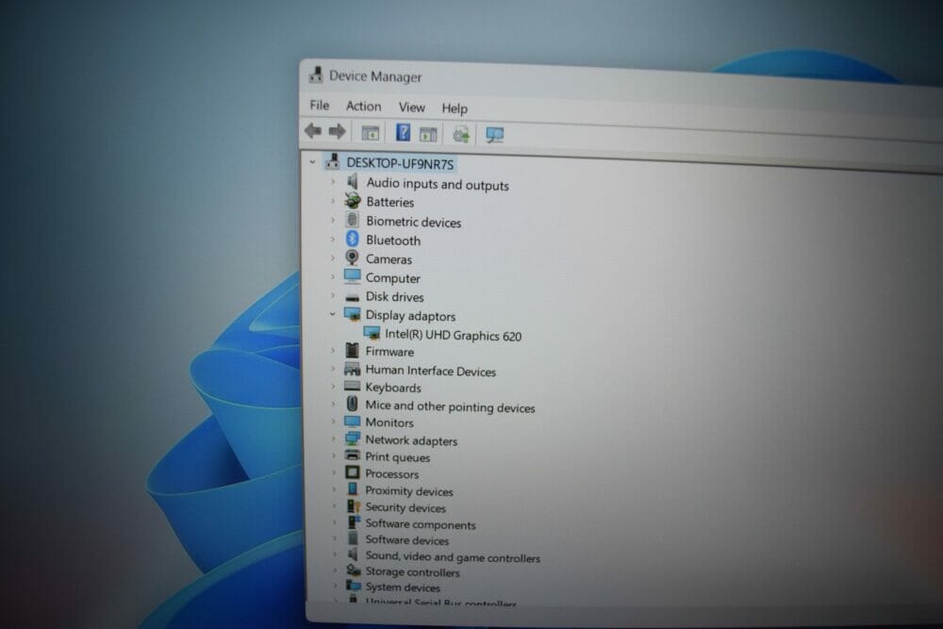Select the Security devices label
This screenshot has height=629, width=943.
point(405,507)
